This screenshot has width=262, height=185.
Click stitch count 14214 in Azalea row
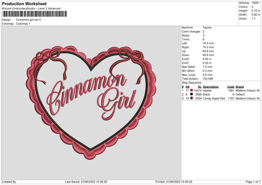(198, 90)
